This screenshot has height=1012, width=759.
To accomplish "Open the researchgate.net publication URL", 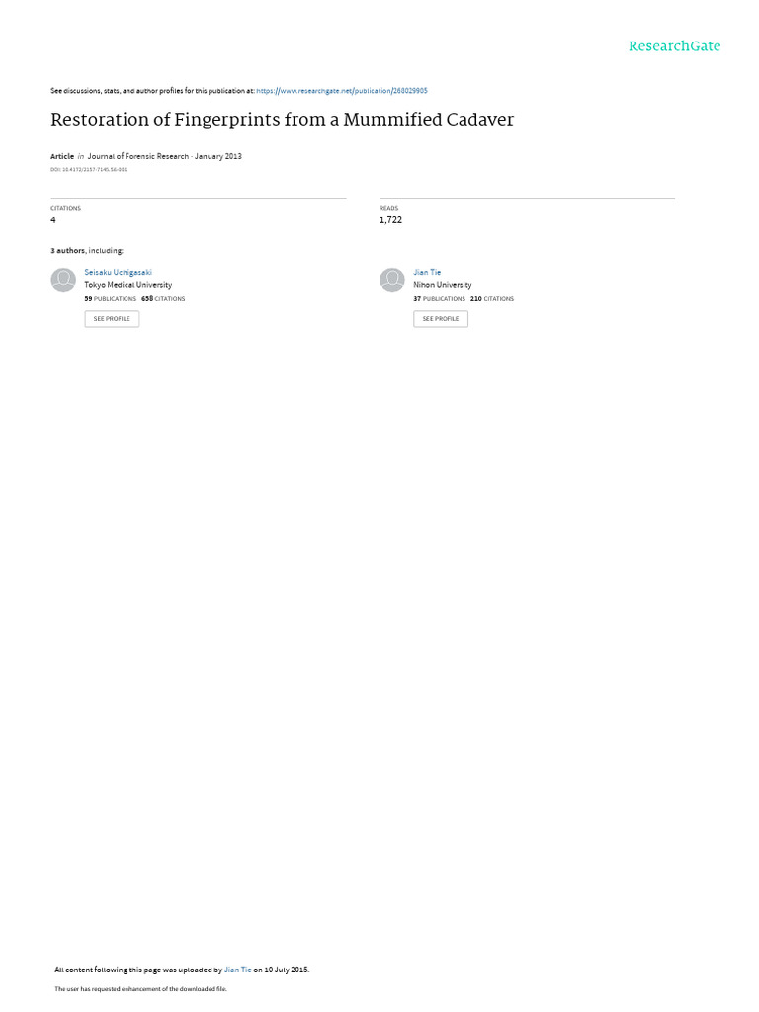I will (x=341, y=91).
